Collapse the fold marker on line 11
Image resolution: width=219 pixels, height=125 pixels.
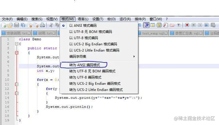(17, 84)
